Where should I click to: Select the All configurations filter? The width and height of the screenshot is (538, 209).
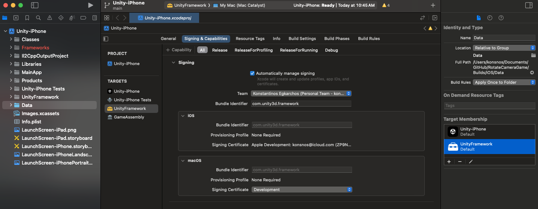pyautogui.click(x=202, y=50)
